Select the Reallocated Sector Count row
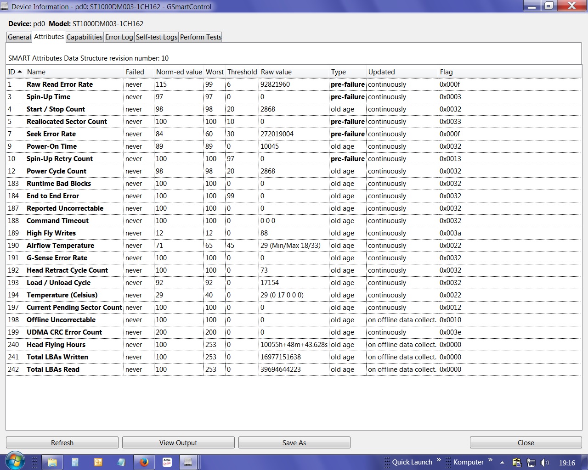Screen dimensions: 588x470 294,122
